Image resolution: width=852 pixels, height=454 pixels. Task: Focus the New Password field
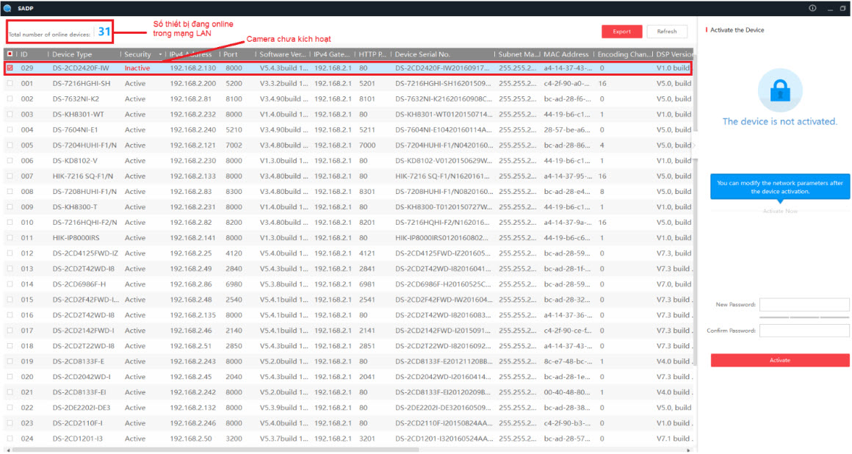[804, 305]
